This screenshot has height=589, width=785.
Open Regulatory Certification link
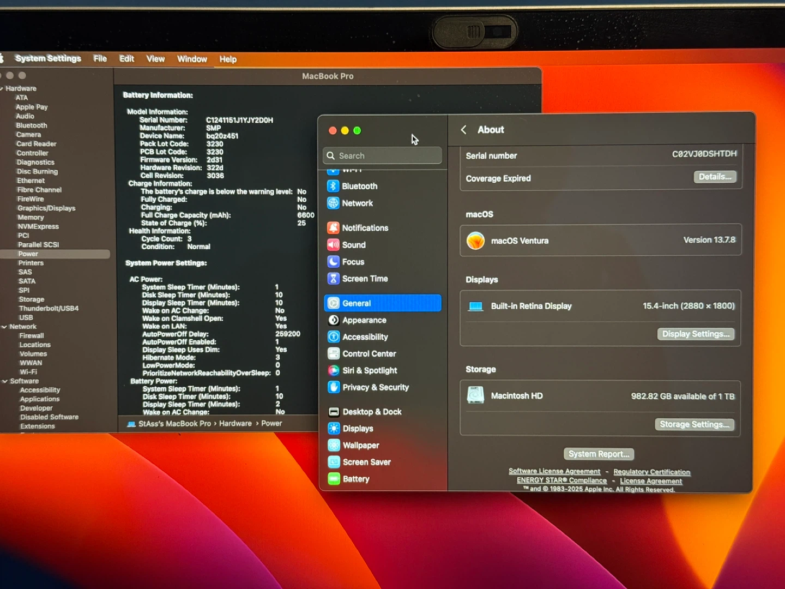652,472
